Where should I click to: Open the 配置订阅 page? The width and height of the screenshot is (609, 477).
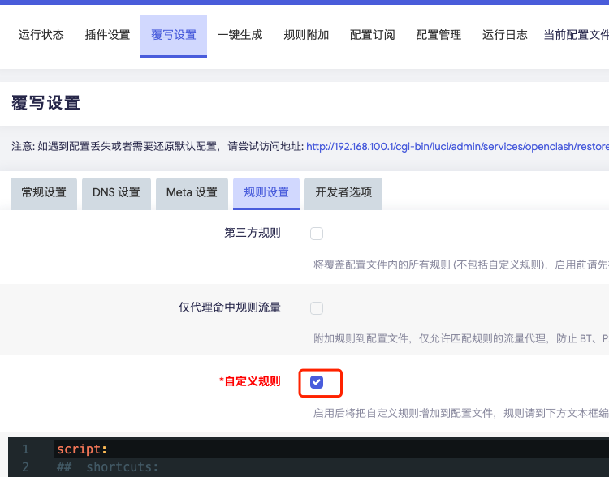[x=373, y=35]
